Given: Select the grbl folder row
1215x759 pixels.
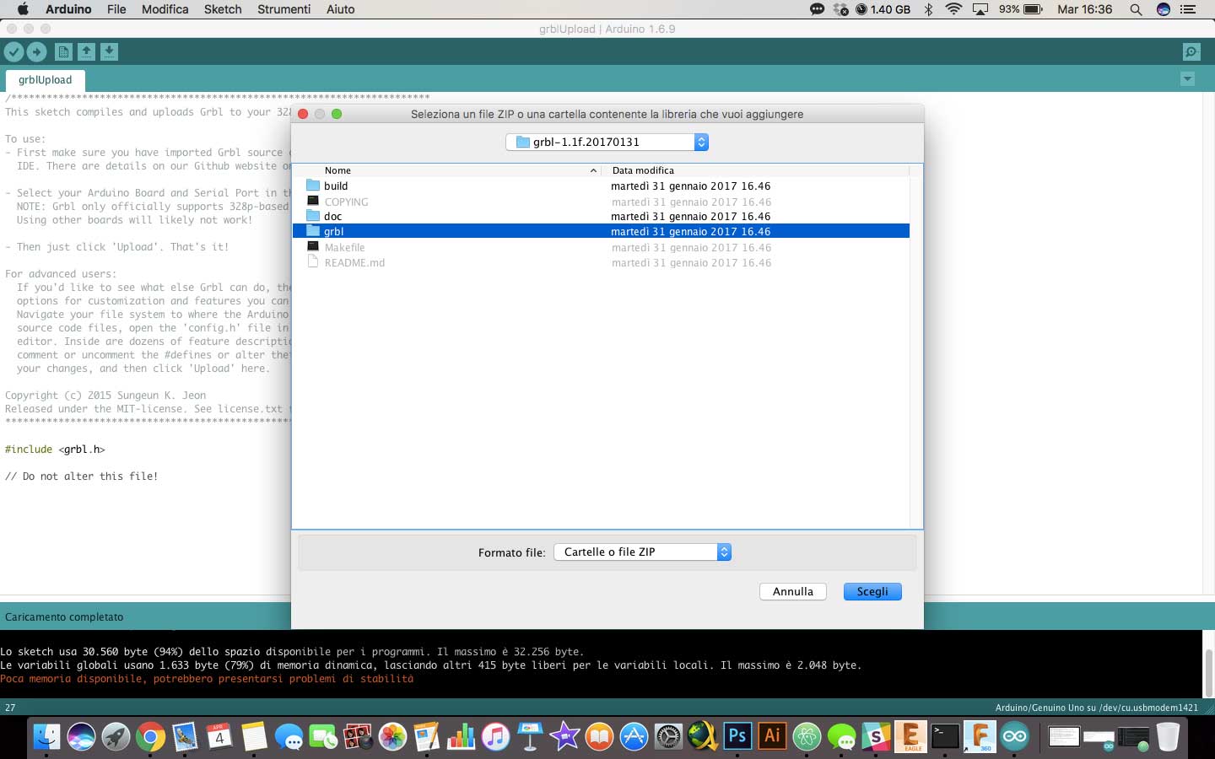Looking at the screenshot, I should pos(601,231).
